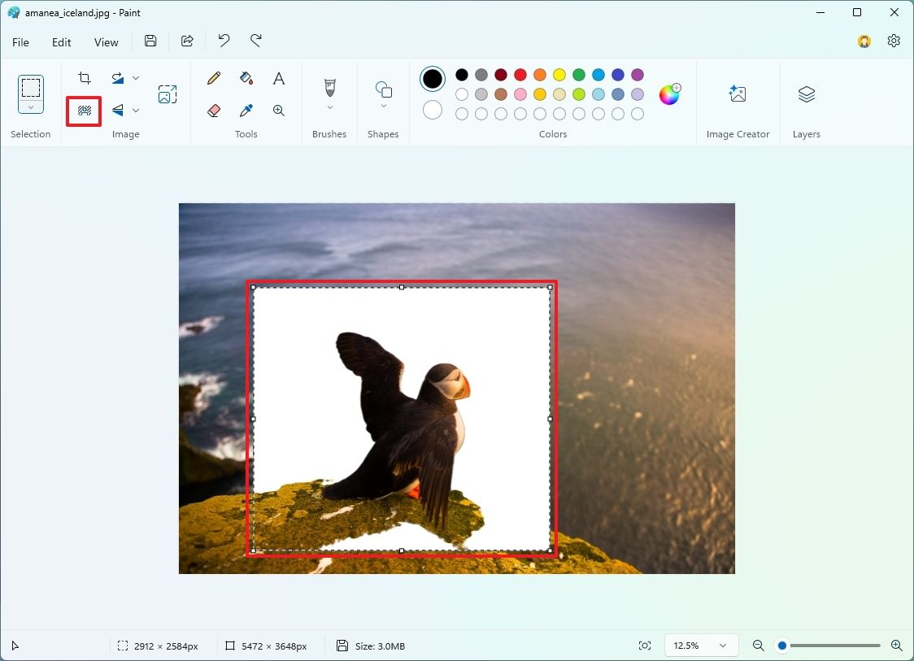This screenshot has height=661, width=914.
Task: Undo the last action
Action: (x=222, y=41)
